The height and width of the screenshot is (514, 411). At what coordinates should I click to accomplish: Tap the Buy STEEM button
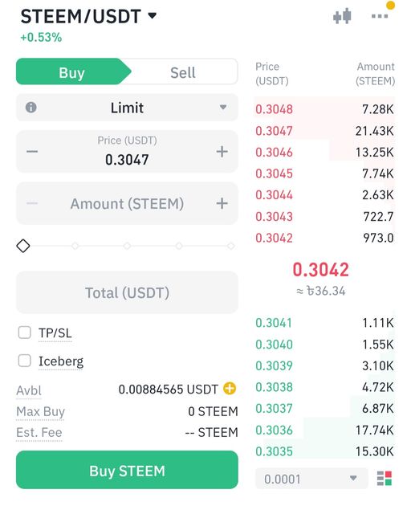tap(127, 470)
